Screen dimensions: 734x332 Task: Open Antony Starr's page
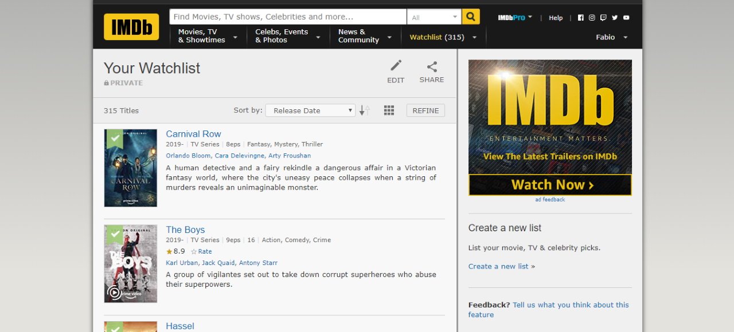point(258,263)
